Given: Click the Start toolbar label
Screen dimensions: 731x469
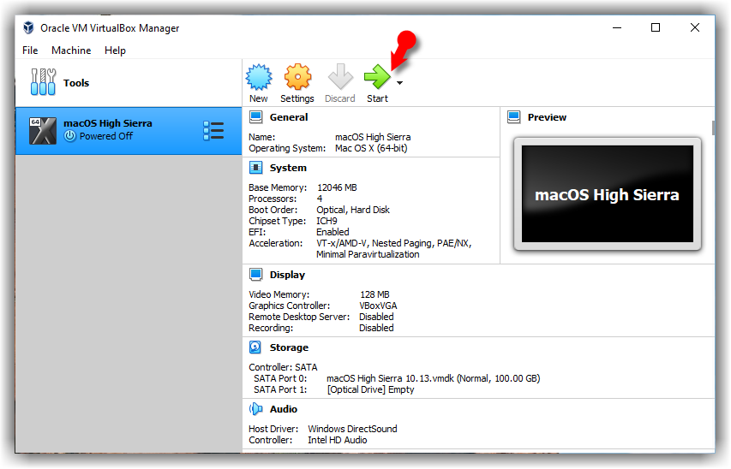Looking at the screenshot, I should 377,98.
